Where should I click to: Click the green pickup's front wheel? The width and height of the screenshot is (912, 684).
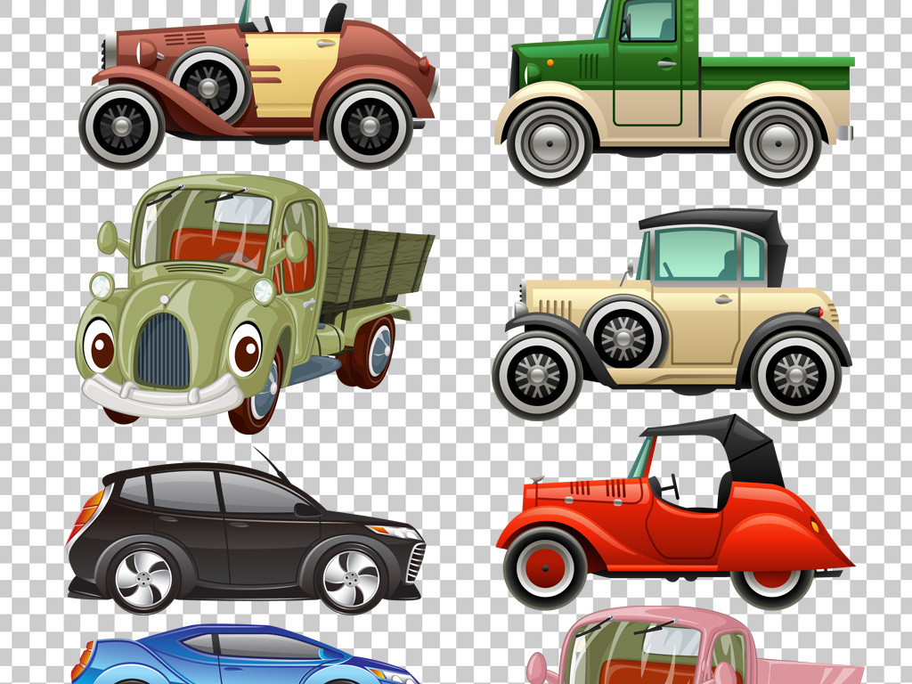549,142
